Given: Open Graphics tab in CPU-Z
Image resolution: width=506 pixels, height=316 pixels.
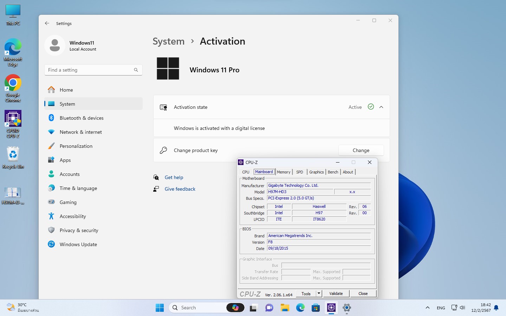Looking at the screenshot, I should (317, 172).
